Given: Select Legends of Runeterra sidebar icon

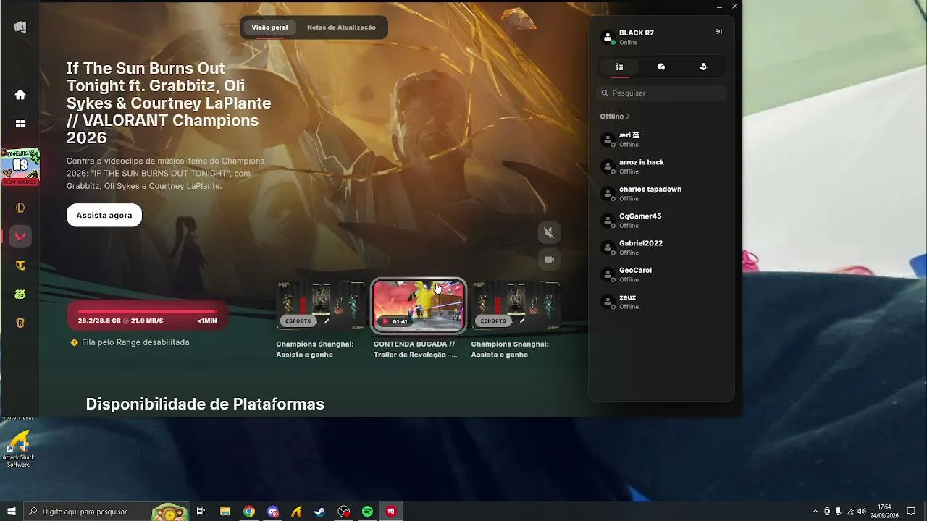Looking at the screenshot, I should pos(20,323).
